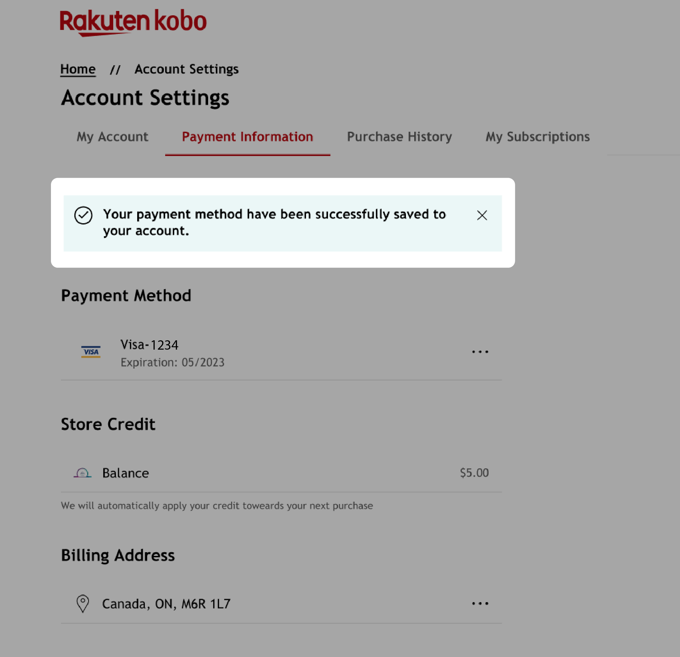
Task: Click the location pin icon for billing address
Action: click(x=83, y=603)
